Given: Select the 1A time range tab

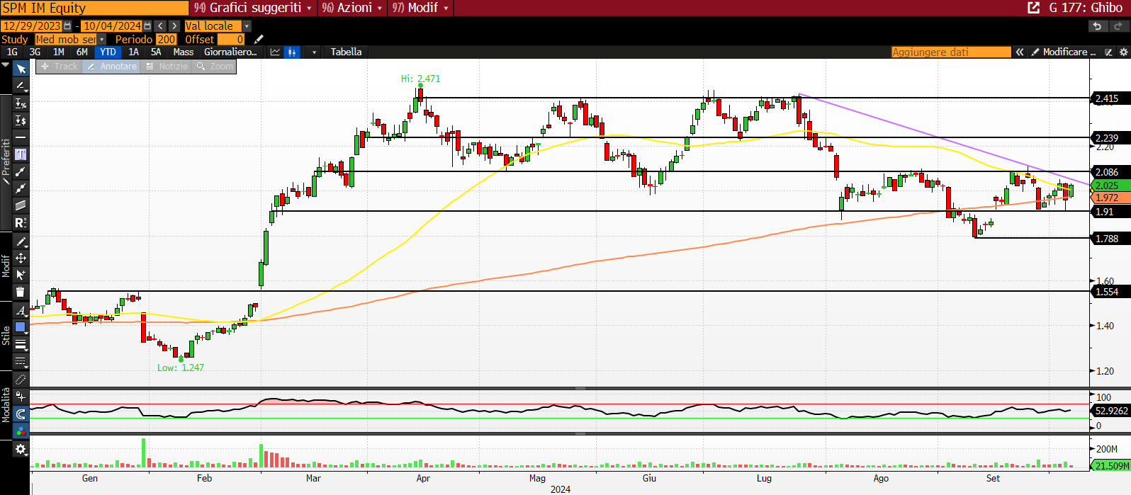Looking at the screenshot, I should click(x=133, y=52).
